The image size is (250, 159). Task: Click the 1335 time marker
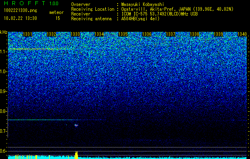click(123, 34)
